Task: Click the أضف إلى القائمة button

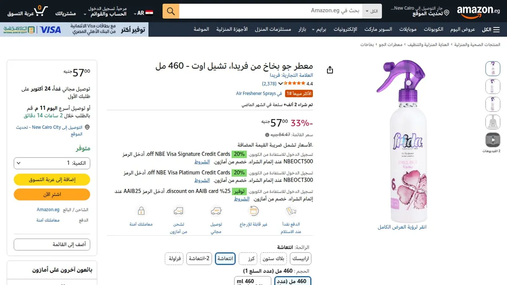Action: pos(52,244)
